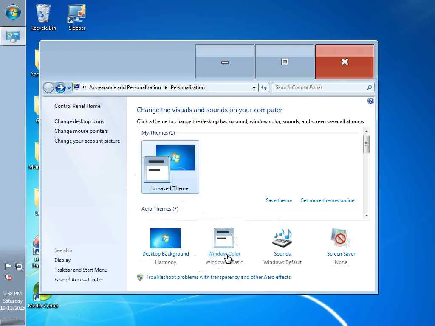Open Change mouse pointers link
Image resolution: width=435 pixels, height=326 pixels.
coord(81,131)
